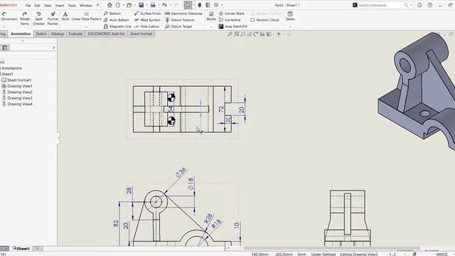Click the Rebuild traffic light icon
455x256 pixels.
[x=200, y=5]
